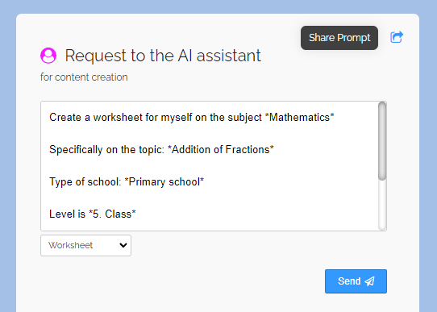Open the Worksheet dropdown arrow
Image resolution: width=437 pixels, height=312 pixels.
[x=123, y=245]
